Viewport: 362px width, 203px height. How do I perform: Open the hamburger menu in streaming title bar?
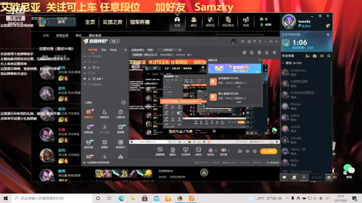260,42
